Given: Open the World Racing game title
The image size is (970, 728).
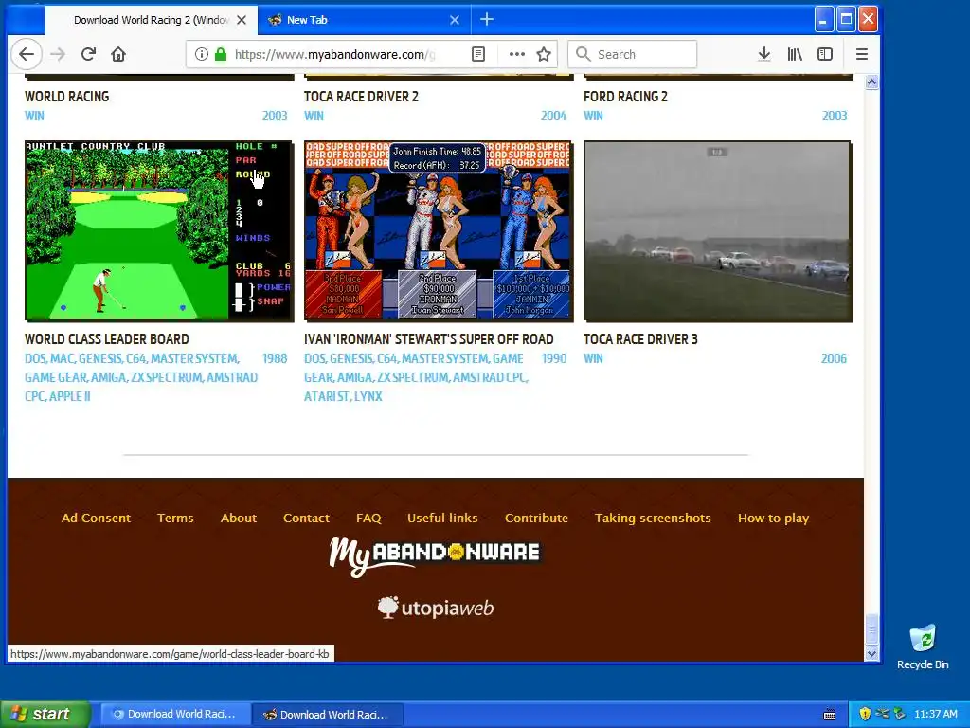Looking at the screenshot, I should click(x=67, y=97).
